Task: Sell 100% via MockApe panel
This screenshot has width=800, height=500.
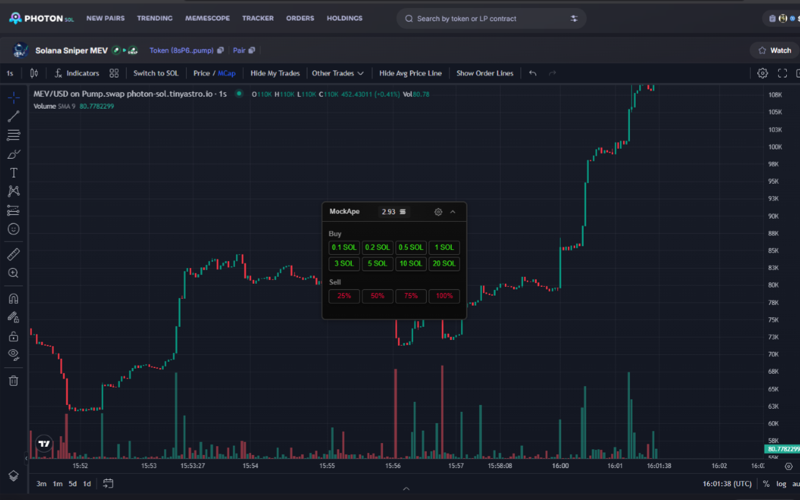Action: tap(444, 296)
